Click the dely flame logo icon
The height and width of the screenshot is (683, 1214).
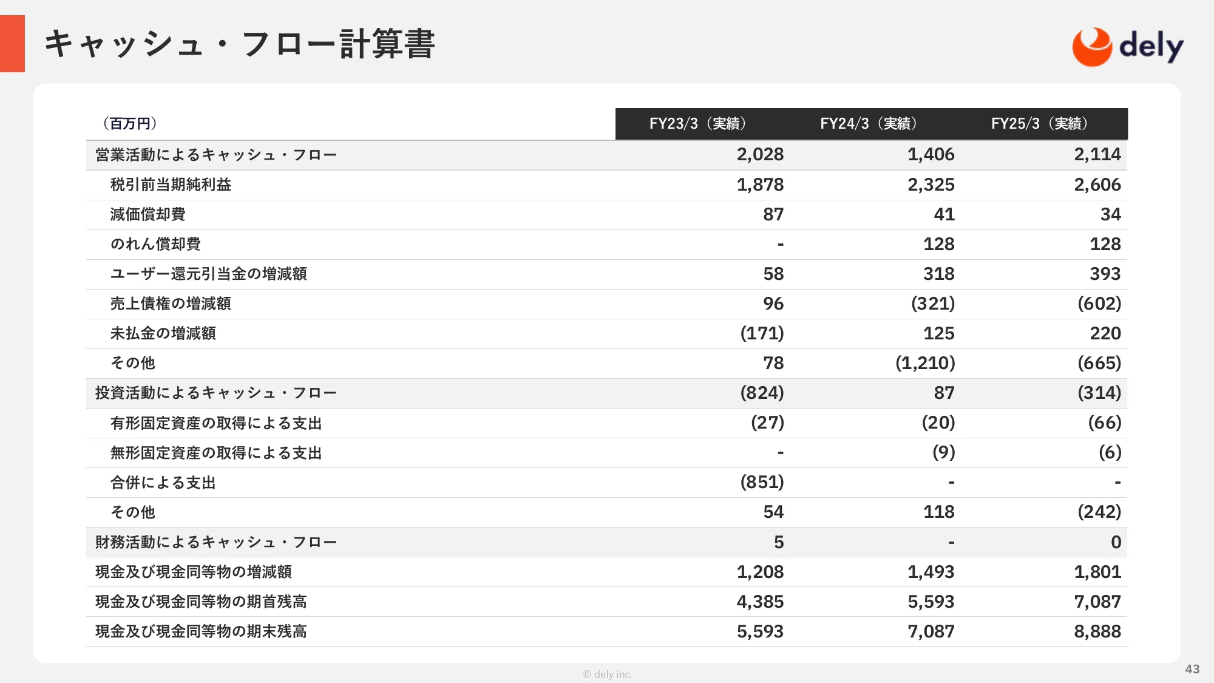(1091, 47)
